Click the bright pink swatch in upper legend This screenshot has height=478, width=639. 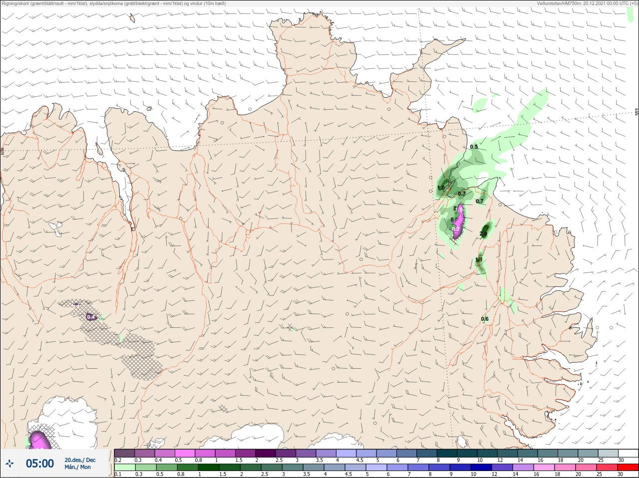coord(185,453)
